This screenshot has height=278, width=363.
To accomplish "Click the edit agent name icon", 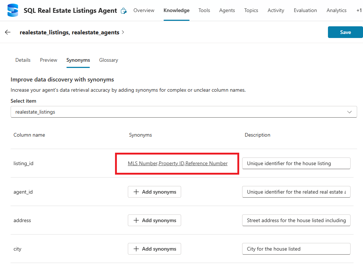I will (x=124, y=11).
